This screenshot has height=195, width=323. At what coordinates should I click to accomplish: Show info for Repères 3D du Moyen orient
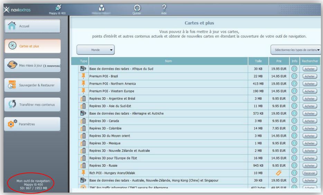click(x=294, y=136)
